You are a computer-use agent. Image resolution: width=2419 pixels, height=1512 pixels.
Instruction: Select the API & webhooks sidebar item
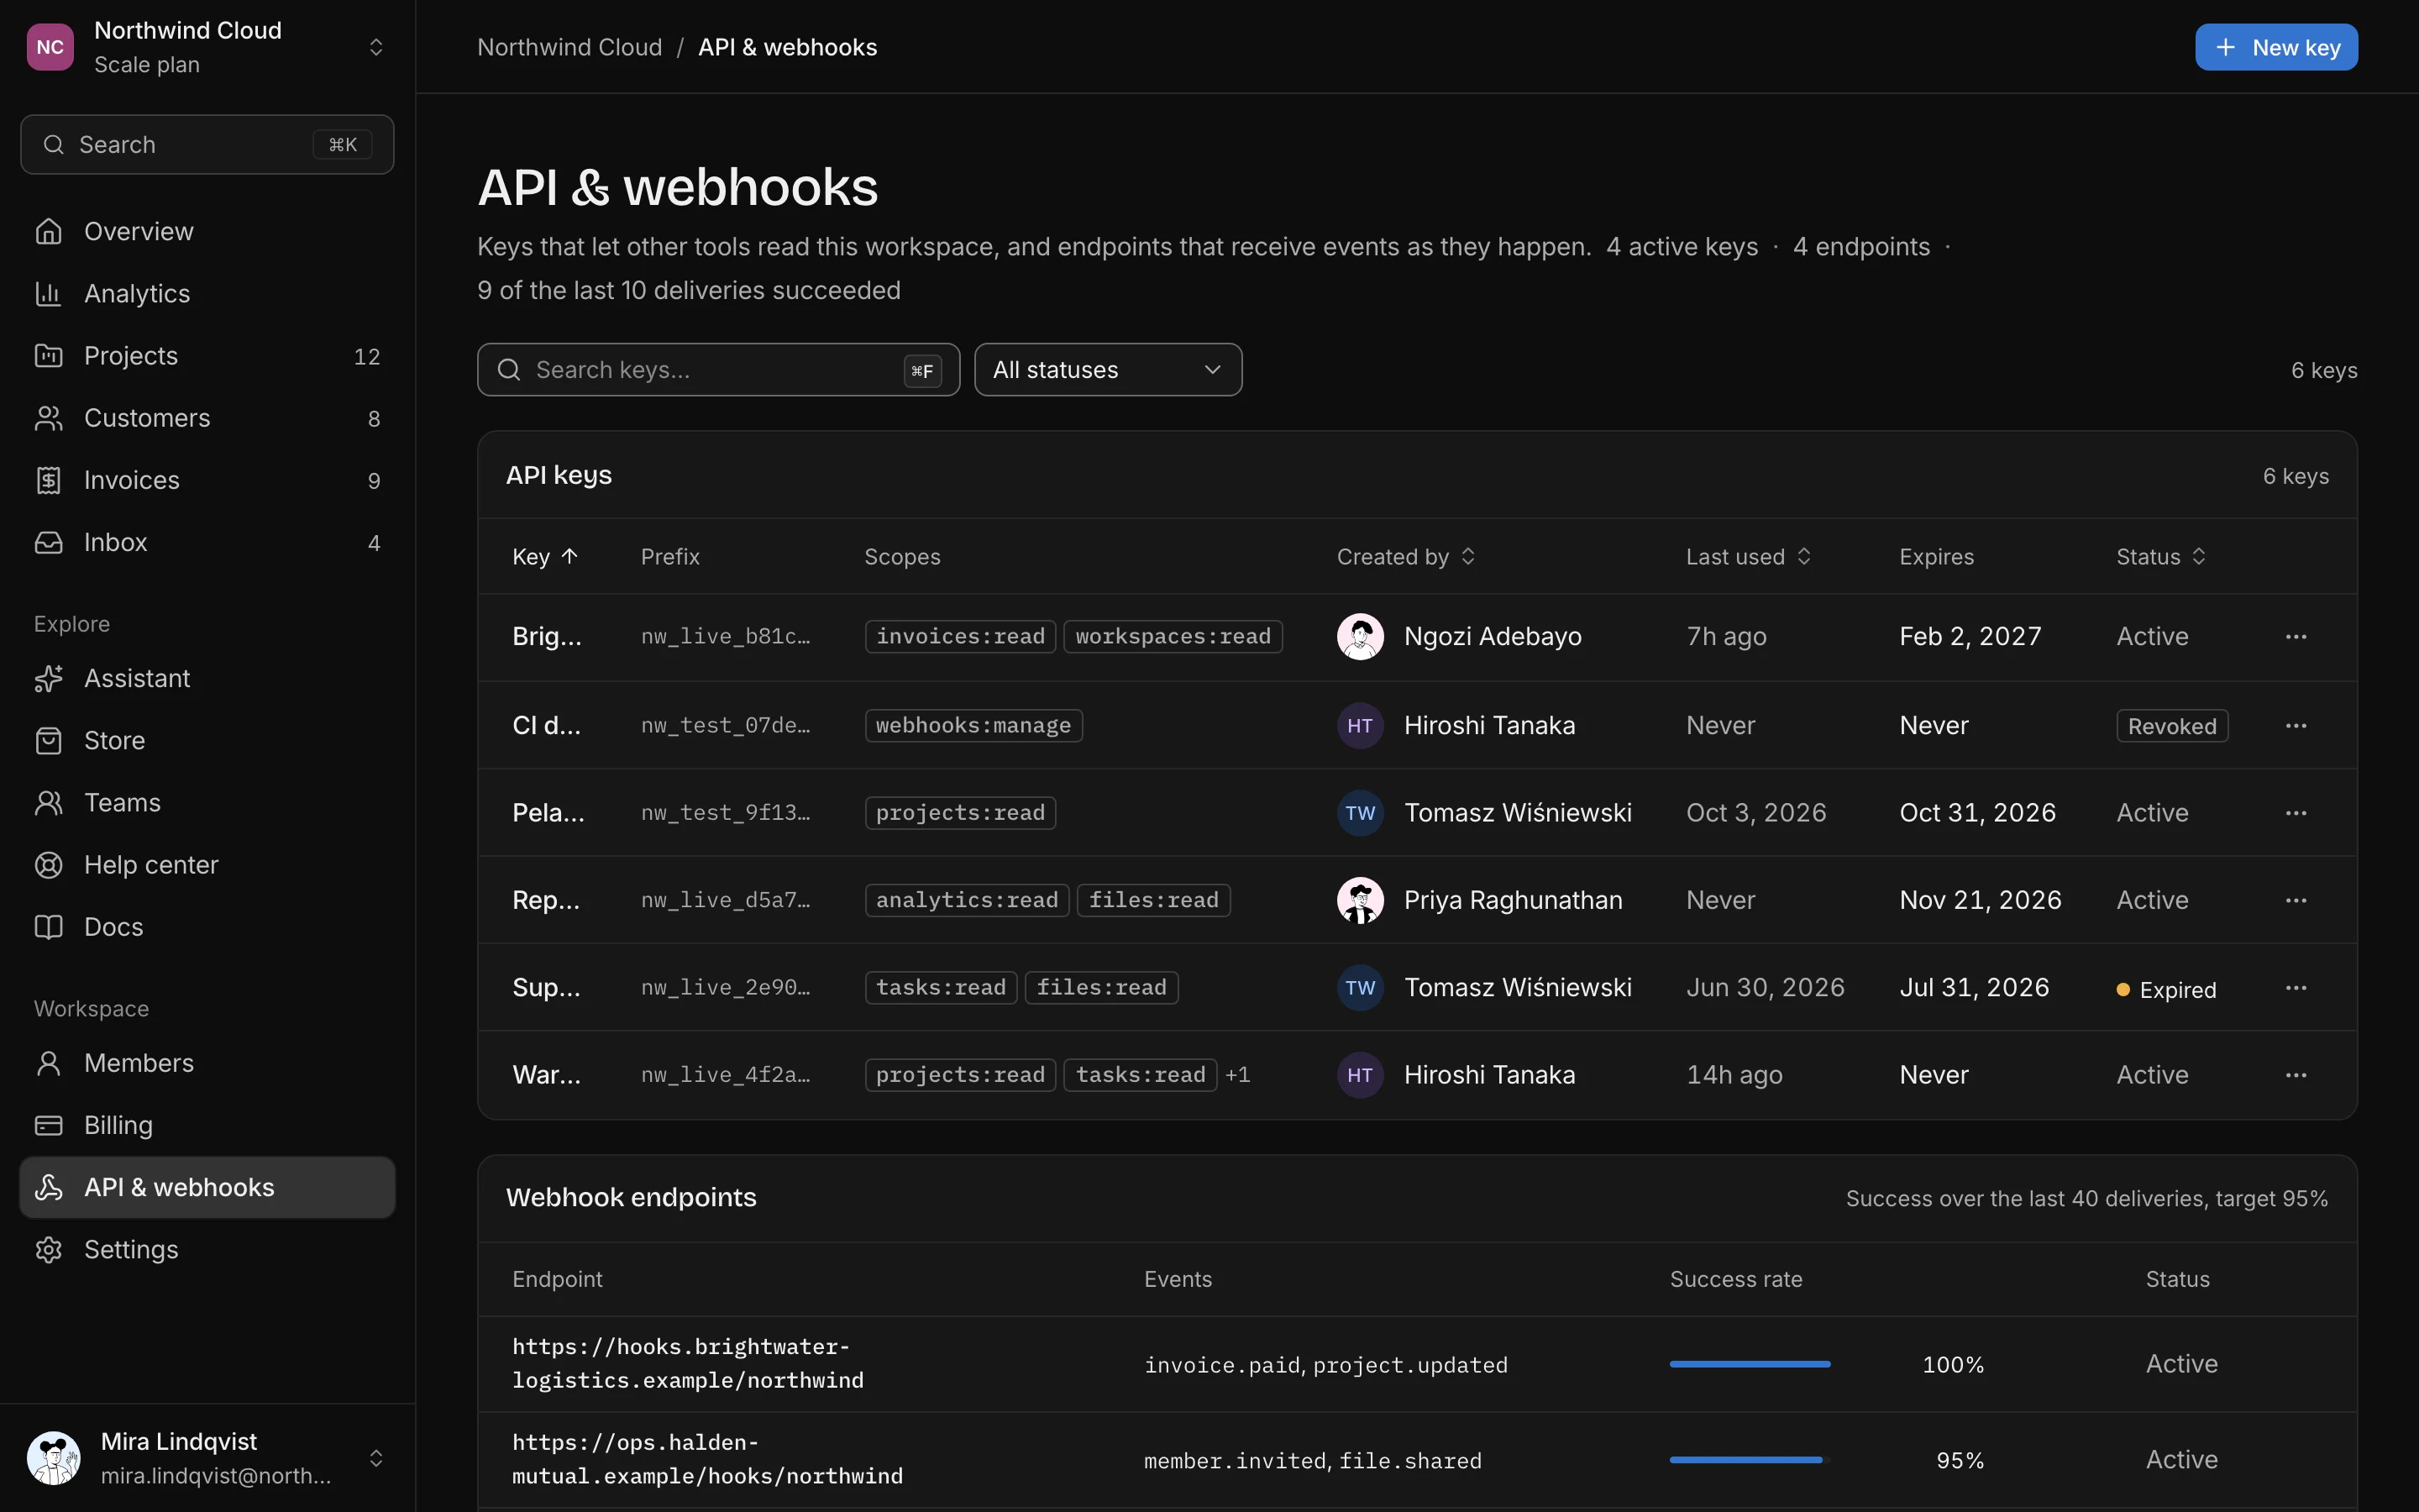point(207,1187)
